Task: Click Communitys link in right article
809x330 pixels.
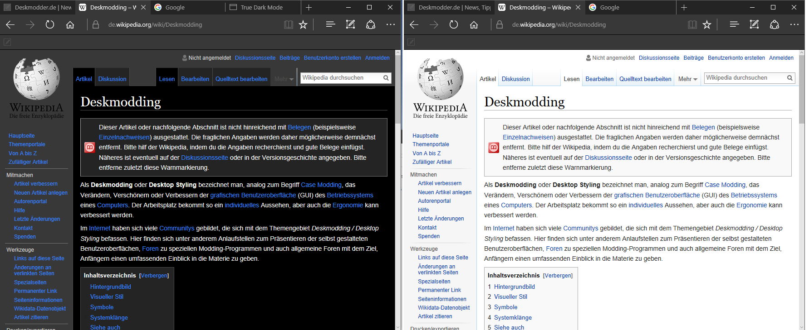Action: (581, 228)
